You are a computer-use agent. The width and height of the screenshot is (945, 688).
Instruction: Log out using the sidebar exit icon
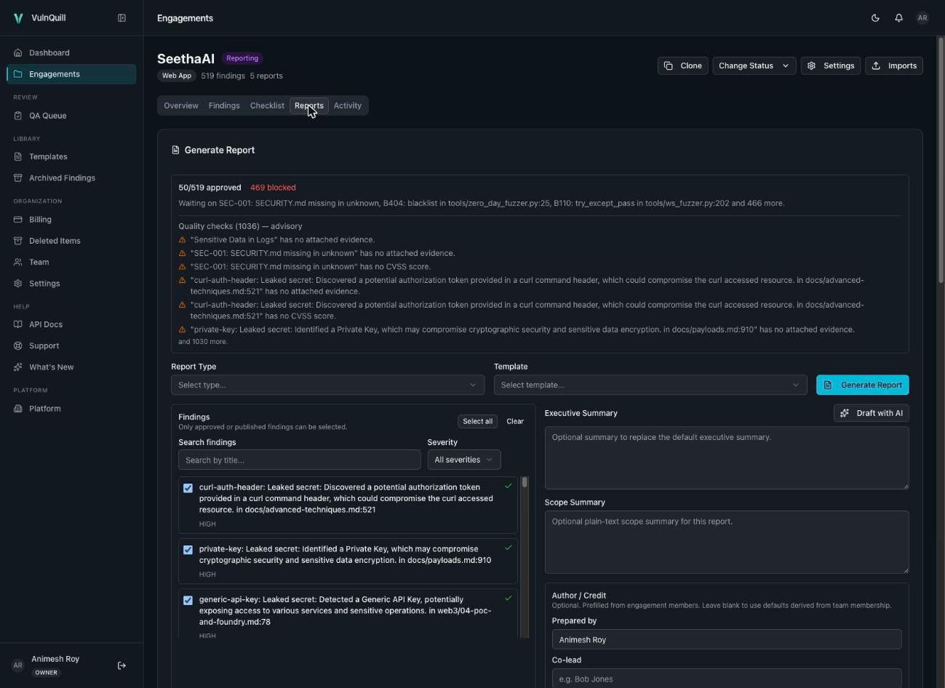[x=121, y=665]
